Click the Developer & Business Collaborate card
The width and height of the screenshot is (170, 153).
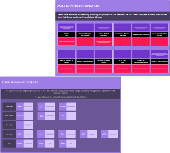122,34
